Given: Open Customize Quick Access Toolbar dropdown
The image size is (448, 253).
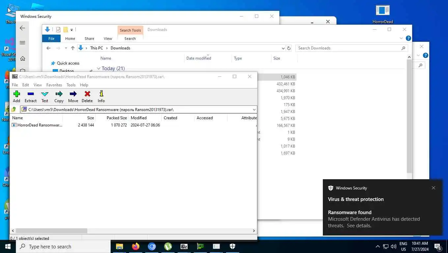Looking at the screenshot, I should pyautogui.click(x=71, y=30).
